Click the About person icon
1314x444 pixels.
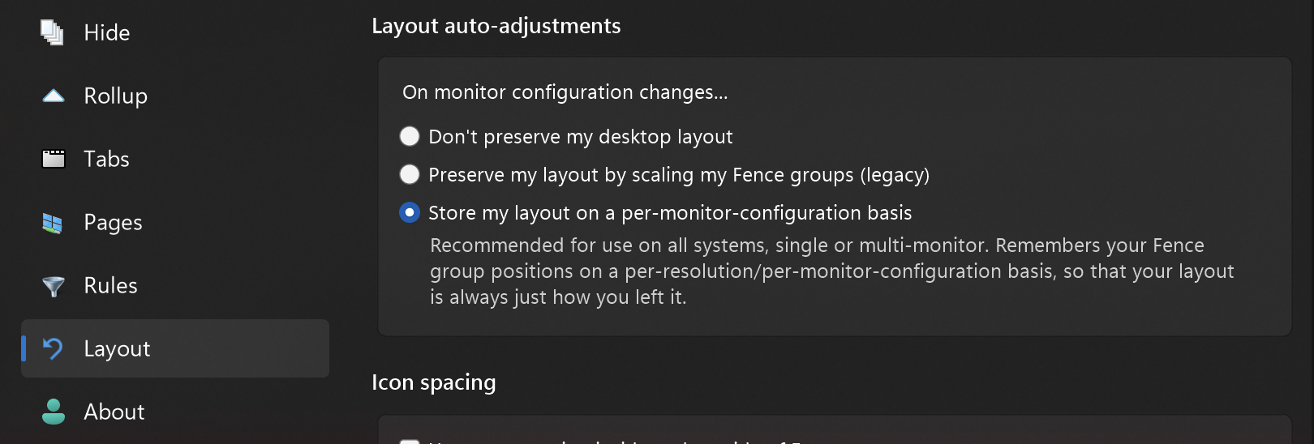pos(54,412)
